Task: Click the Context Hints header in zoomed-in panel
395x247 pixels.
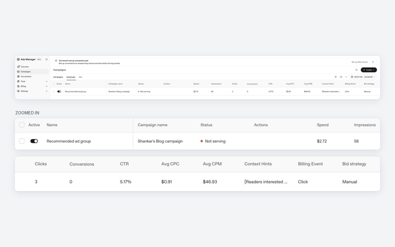Action: click(258, 164)
